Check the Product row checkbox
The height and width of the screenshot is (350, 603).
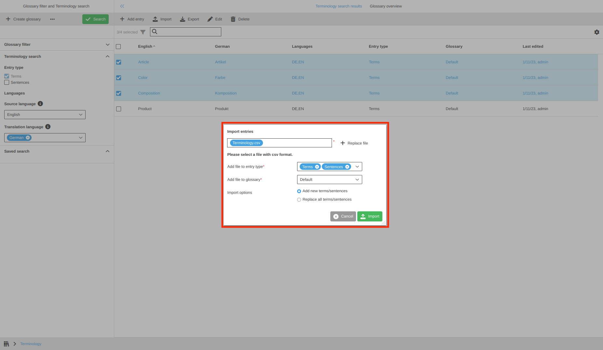[118, 109]
